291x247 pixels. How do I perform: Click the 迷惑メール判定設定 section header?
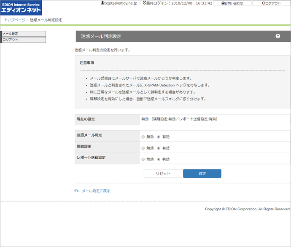(x=183, y=36)
